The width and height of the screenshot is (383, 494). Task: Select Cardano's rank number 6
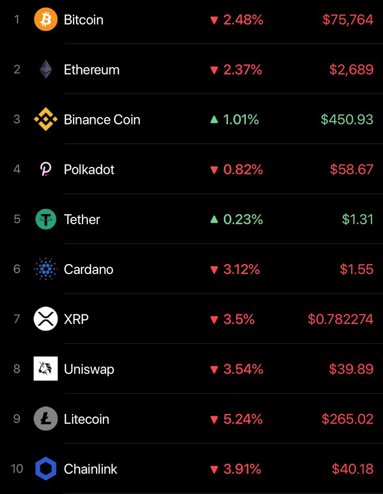pos(17,269)
